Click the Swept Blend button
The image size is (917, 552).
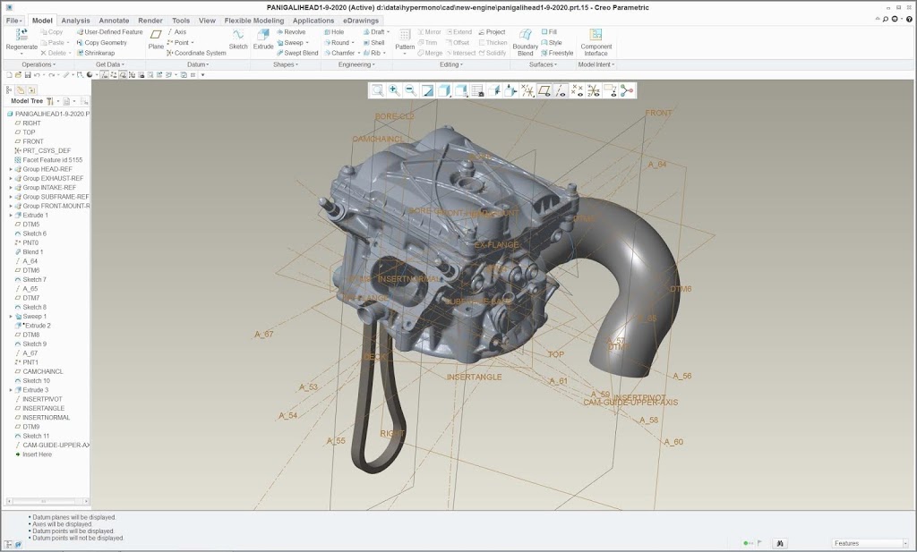296,53
